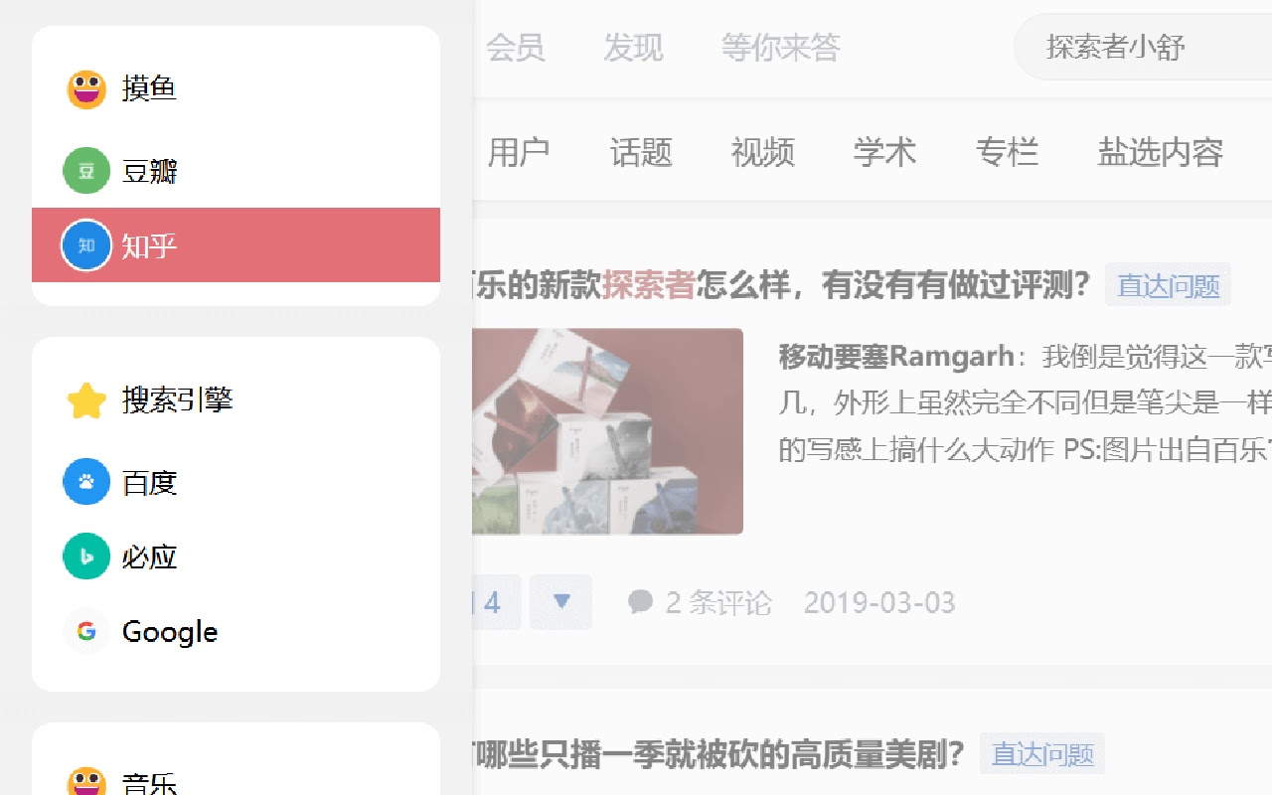This screenshot has height=795, width=1272.
Task: Go to 发现 in top navigation
Action: point(633,47)
